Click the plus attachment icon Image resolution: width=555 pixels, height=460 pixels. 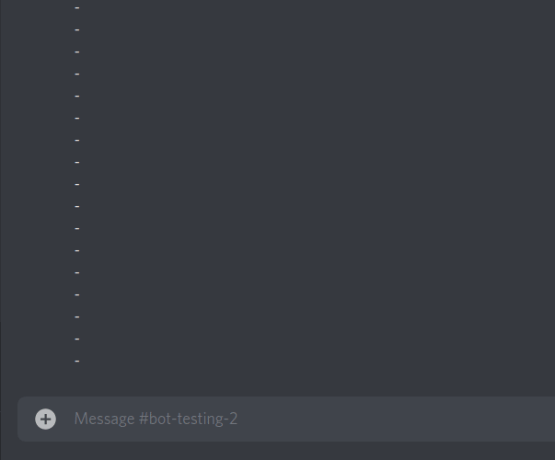click(x=45, y=419)
